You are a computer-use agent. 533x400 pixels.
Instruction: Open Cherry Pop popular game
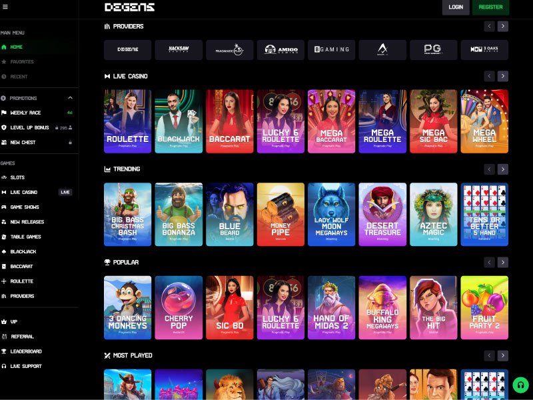179,307
